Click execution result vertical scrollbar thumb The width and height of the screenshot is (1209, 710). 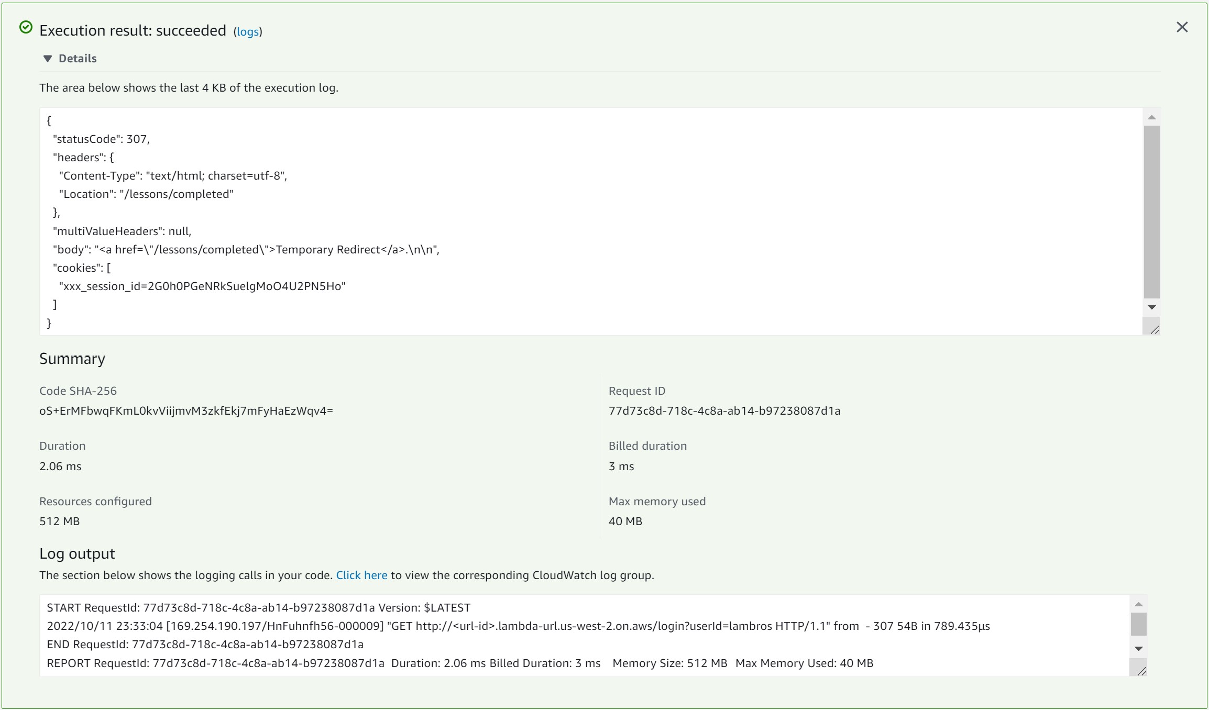tap(1151, 212)
